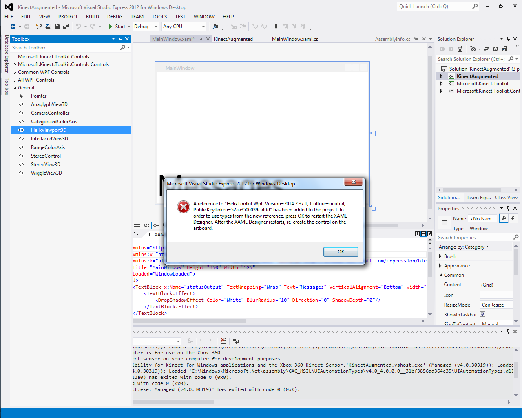Viewport: 522px width, 418px height.
Task: Expand Common WPF Controls toolbox group
Action: tap(15, 72)
